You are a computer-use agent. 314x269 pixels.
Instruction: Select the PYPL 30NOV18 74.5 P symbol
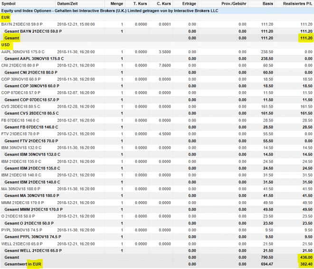tap(22, 230)
